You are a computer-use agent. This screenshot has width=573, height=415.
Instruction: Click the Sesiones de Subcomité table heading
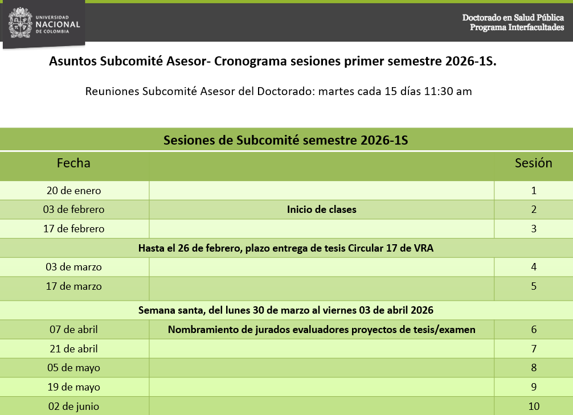point(285,140)
